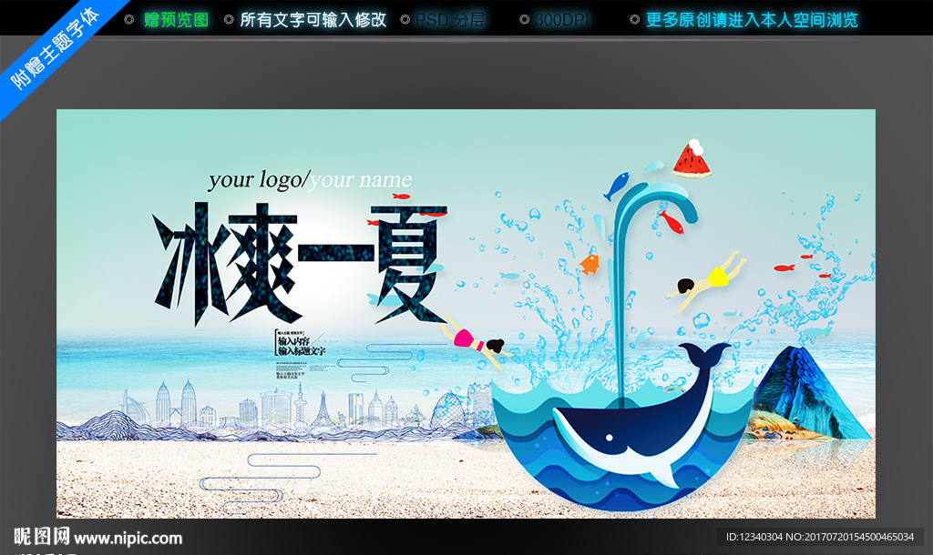Click the 更多原创请进入本人空间浏览 link
This screenshot has width=933, height=555.
(750, 18)
